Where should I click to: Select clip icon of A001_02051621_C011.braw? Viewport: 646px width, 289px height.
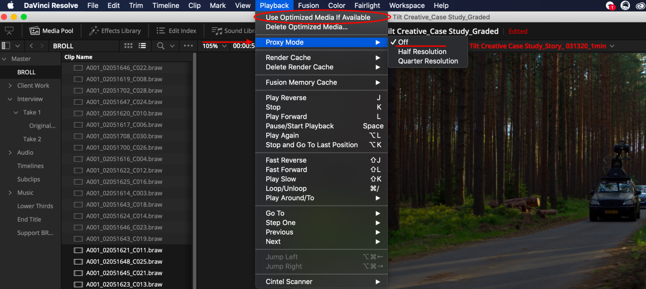[x=78, y=250]
